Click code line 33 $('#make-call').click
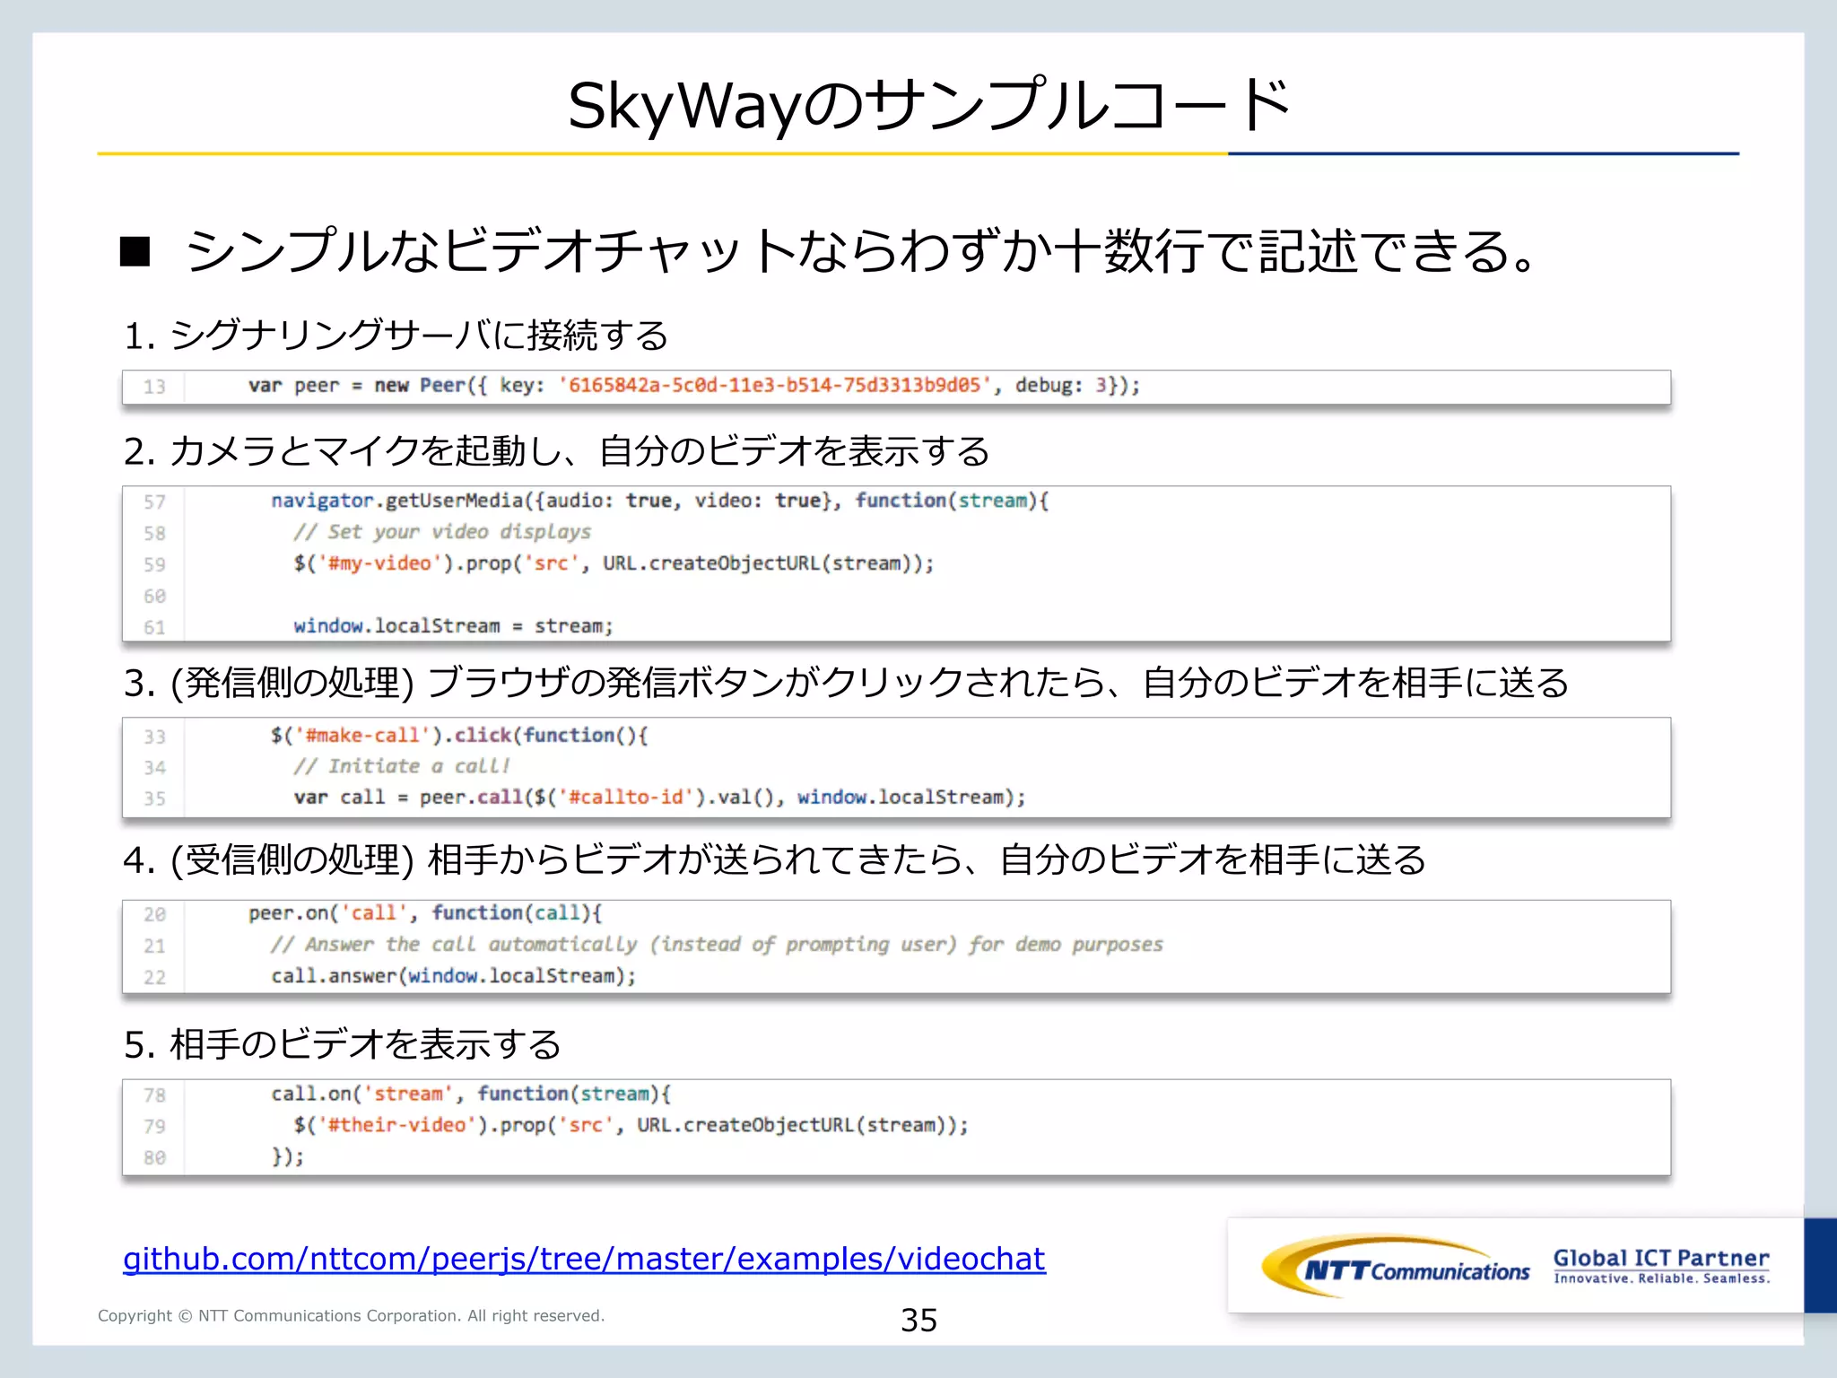Image resolution: width=1837 pixels, height=1378 pixels. pos(458,736)
